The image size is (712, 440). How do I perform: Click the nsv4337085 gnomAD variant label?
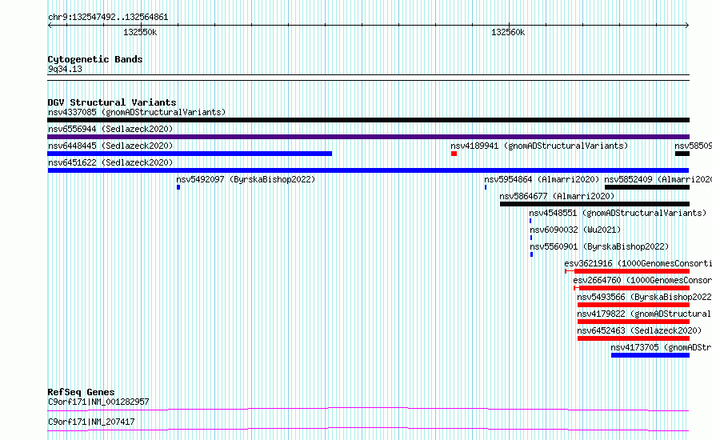pos(137,112)
